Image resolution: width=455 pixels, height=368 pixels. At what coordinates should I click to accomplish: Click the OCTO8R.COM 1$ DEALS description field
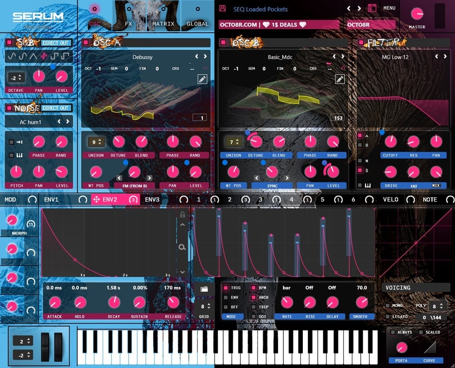278,24
